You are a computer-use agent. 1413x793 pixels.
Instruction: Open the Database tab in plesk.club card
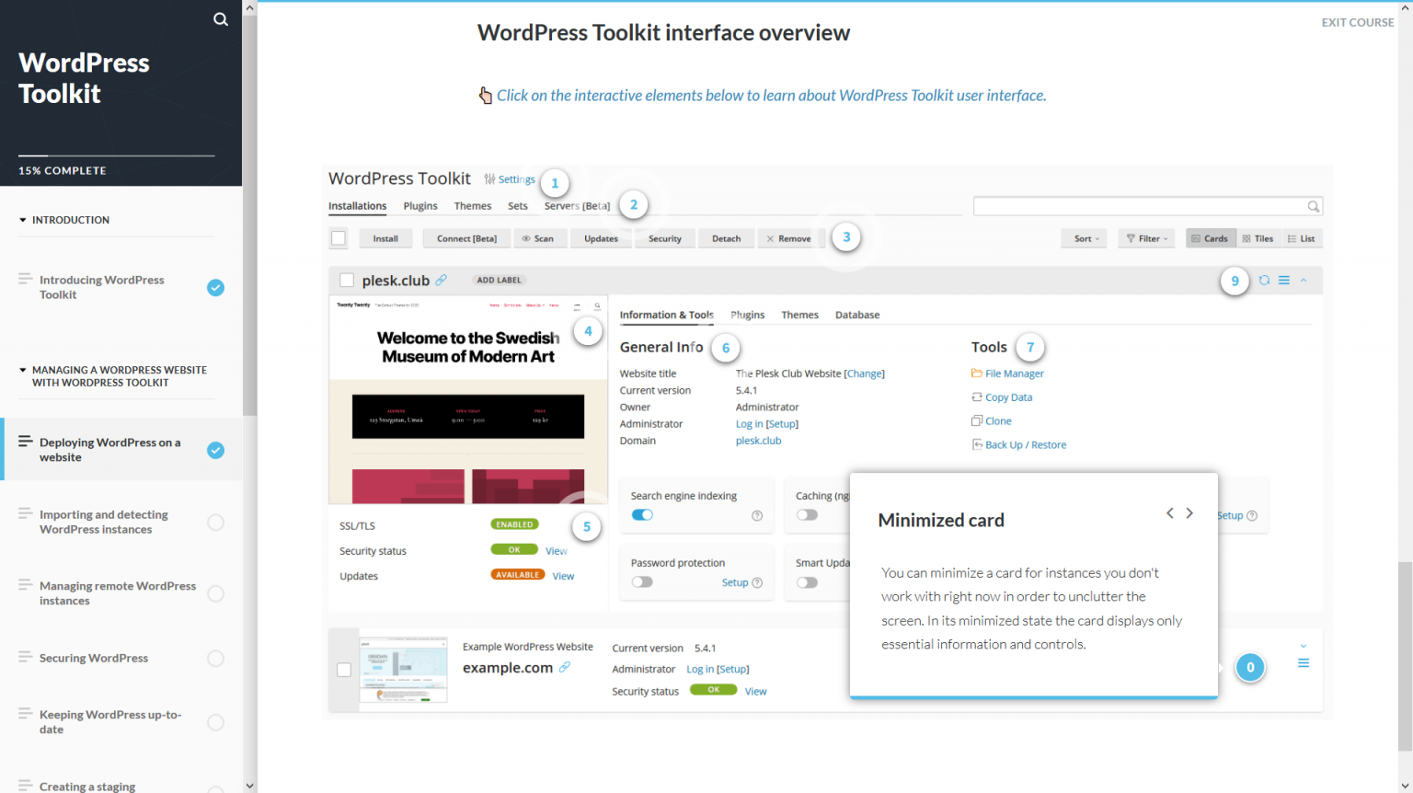tap(857, 315)
